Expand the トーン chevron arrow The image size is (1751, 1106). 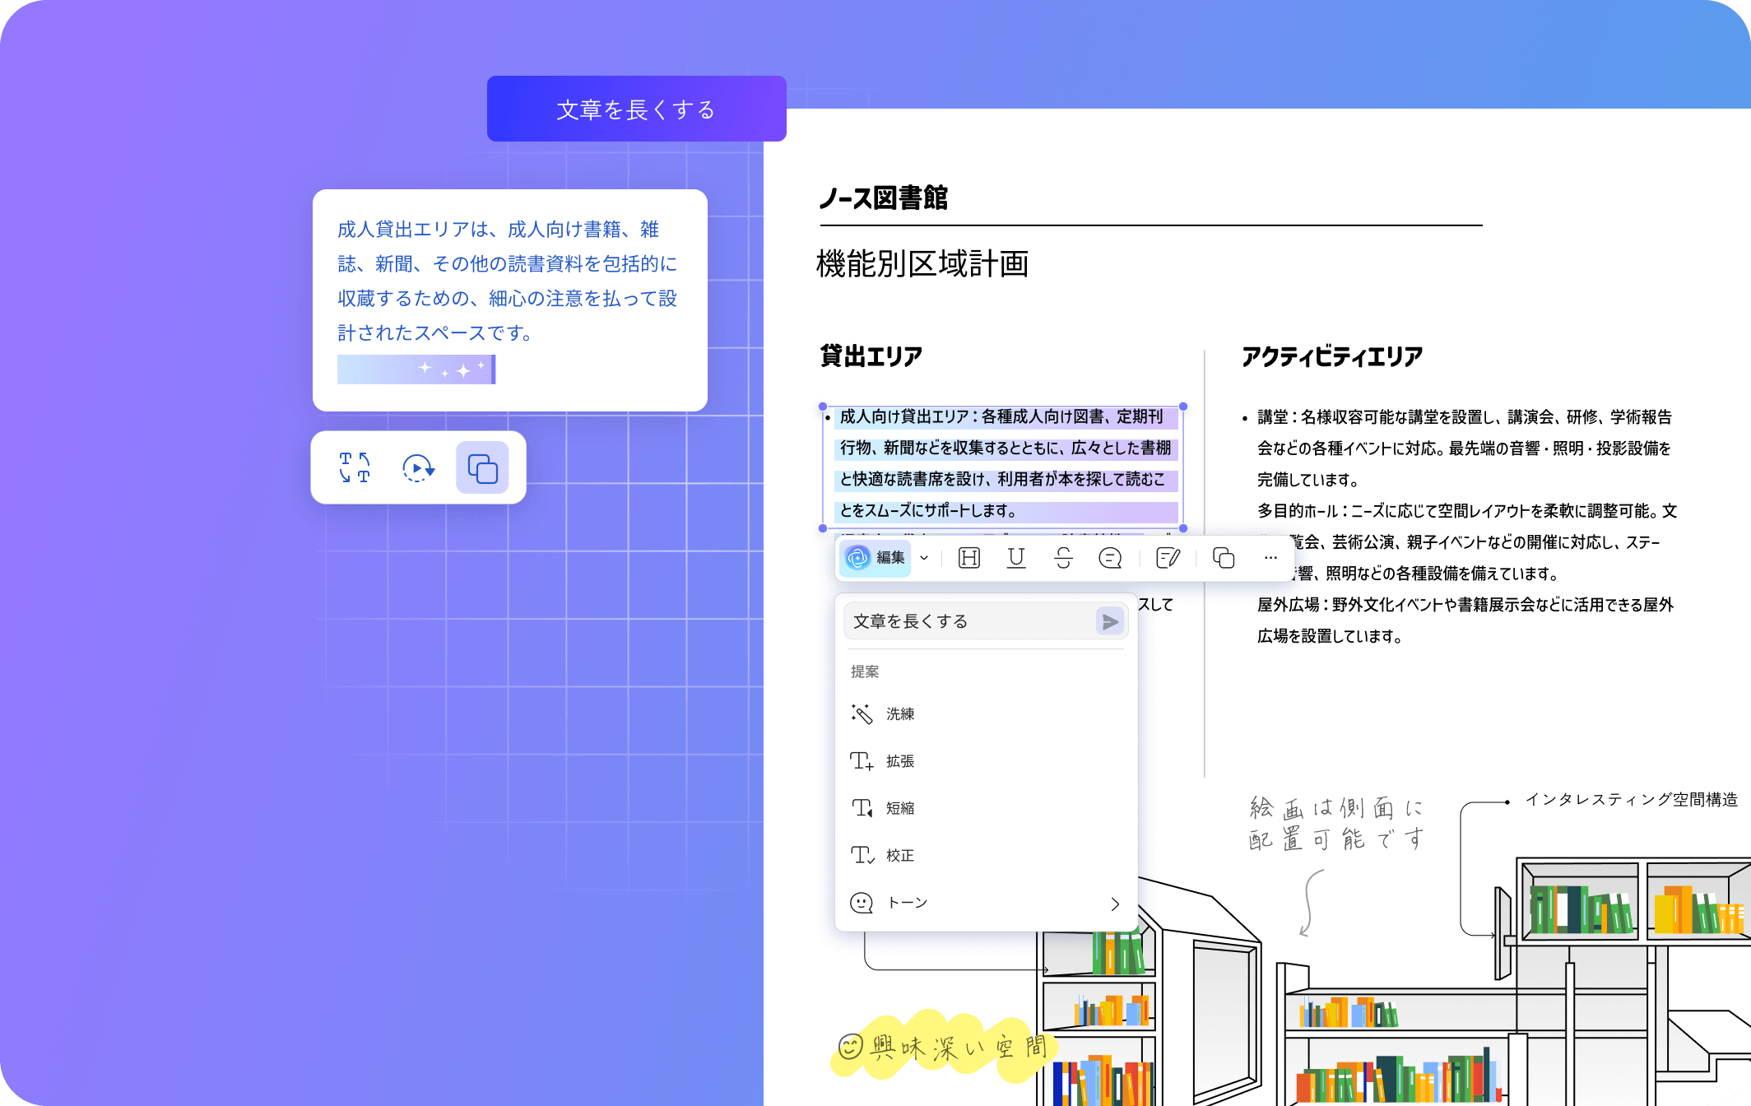click(1115, 904)
